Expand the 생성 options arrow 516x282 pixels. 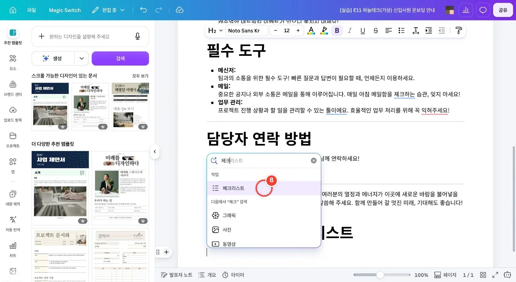[x=82, y=58]
